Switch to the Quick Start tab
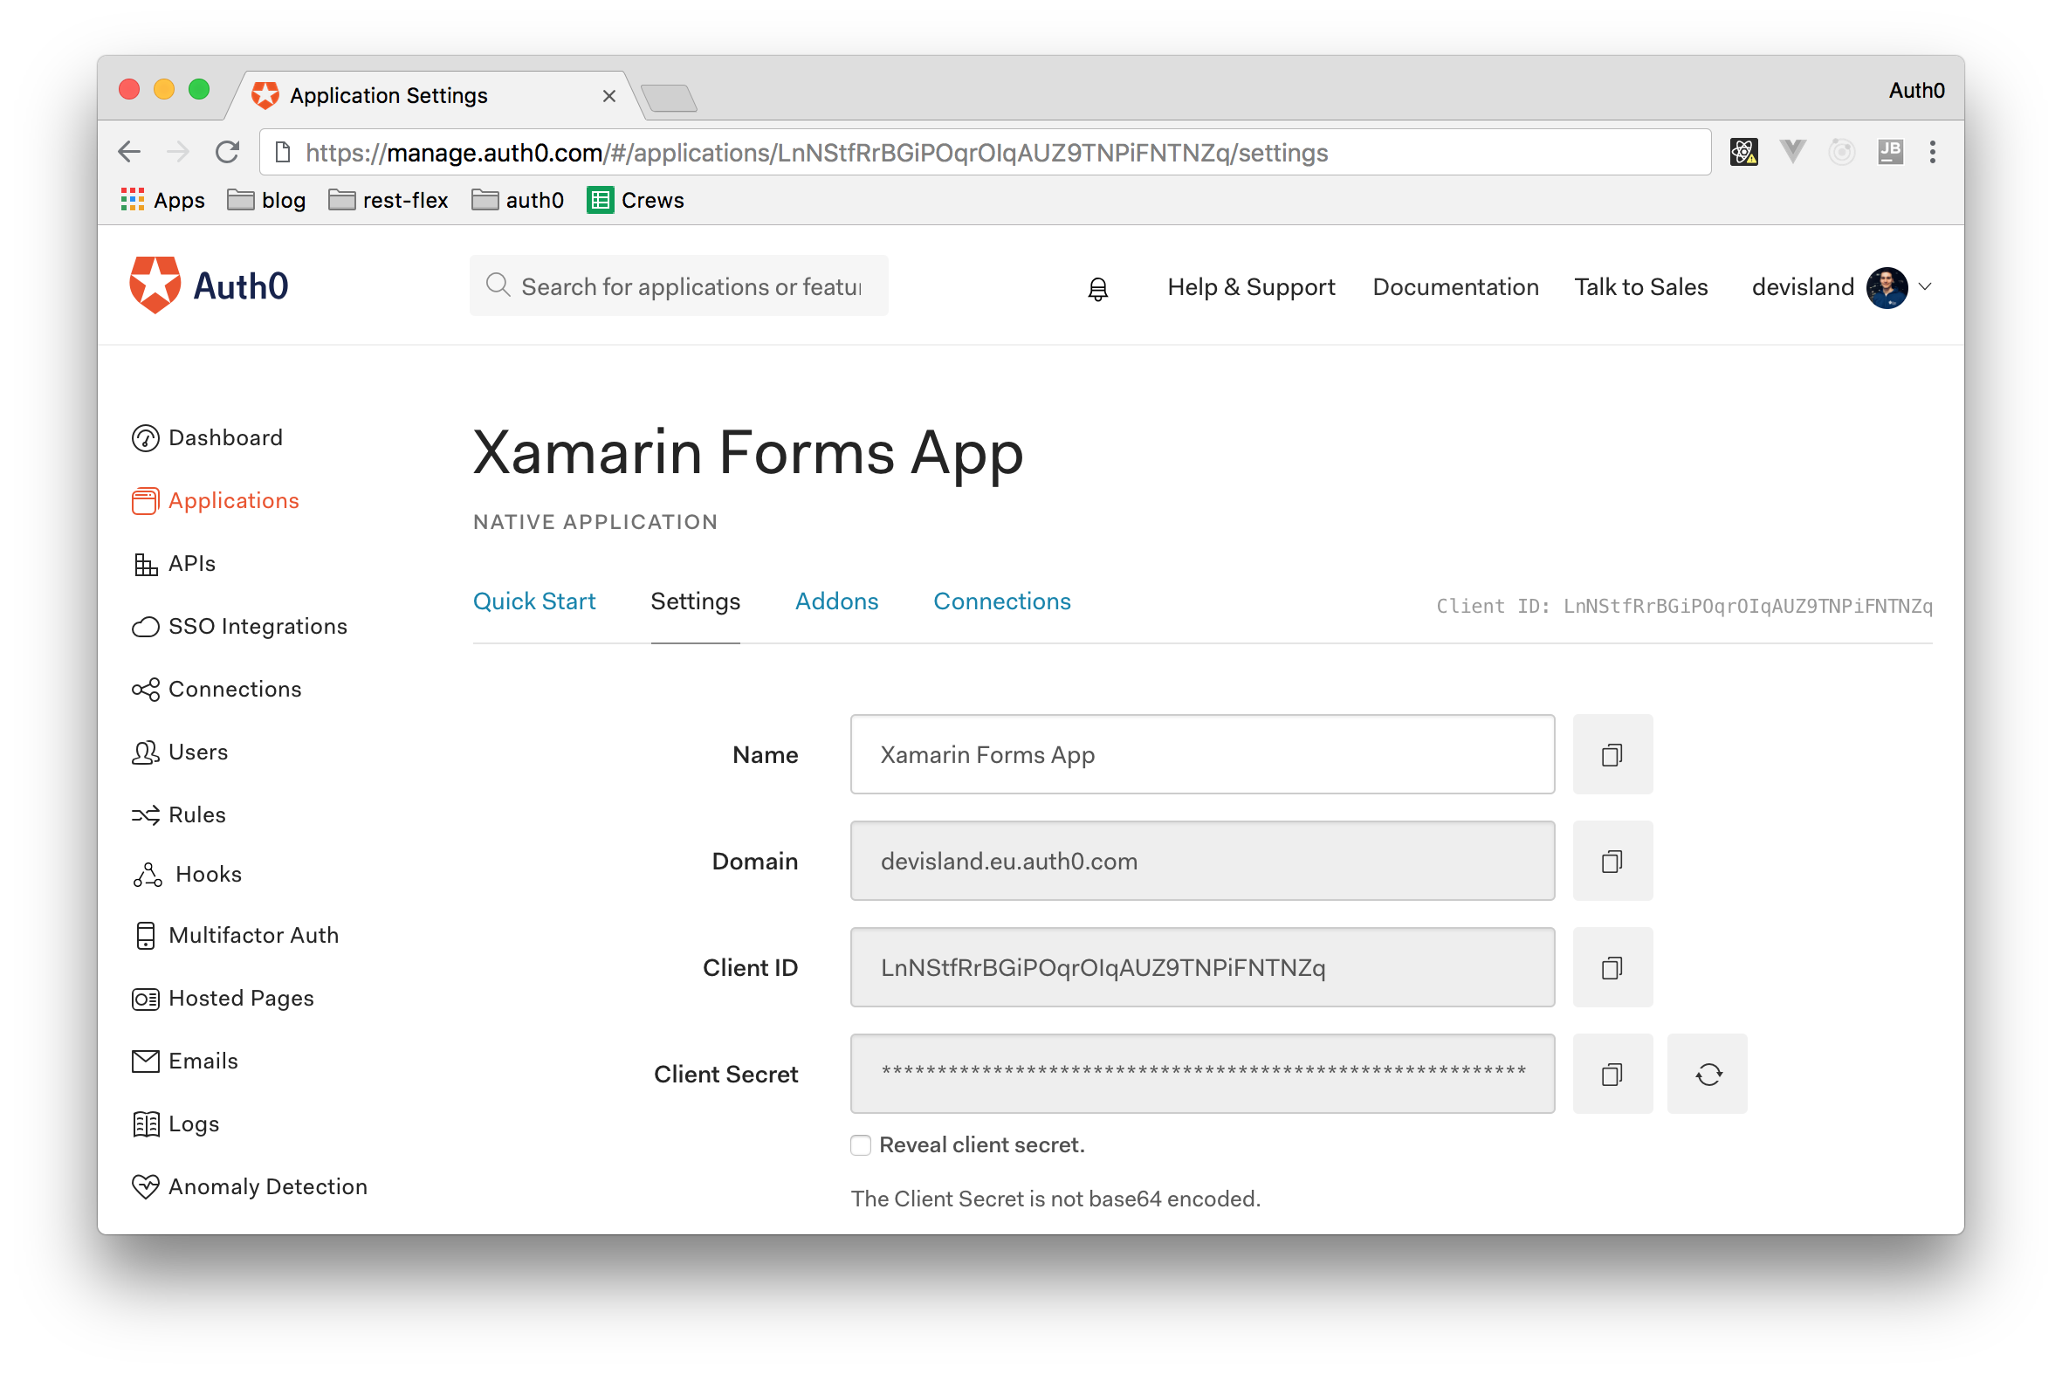 [533, 601]
